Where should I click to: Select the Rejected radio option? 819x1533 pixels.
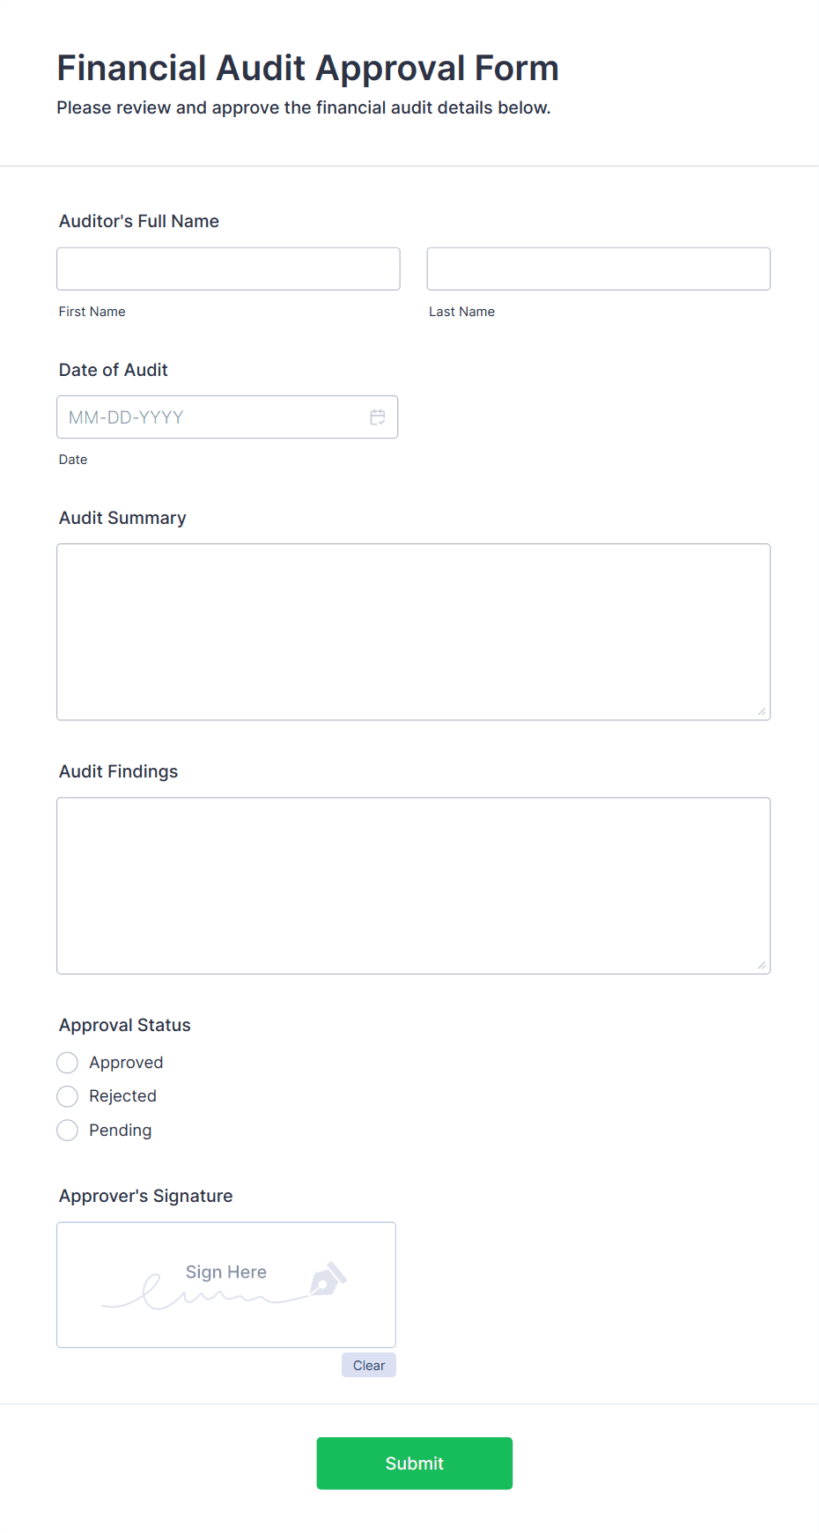point(68,1096)
